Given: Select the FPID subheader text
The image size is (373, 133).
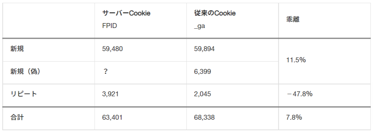Looking at the screenshot, I should tap(110, 26).
